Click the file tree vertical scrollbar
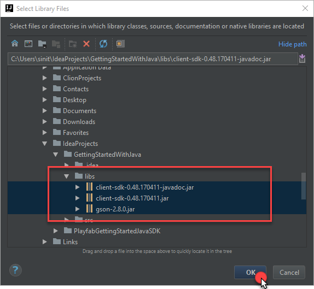This screenshot has width=314, height=289. point(304,186)
